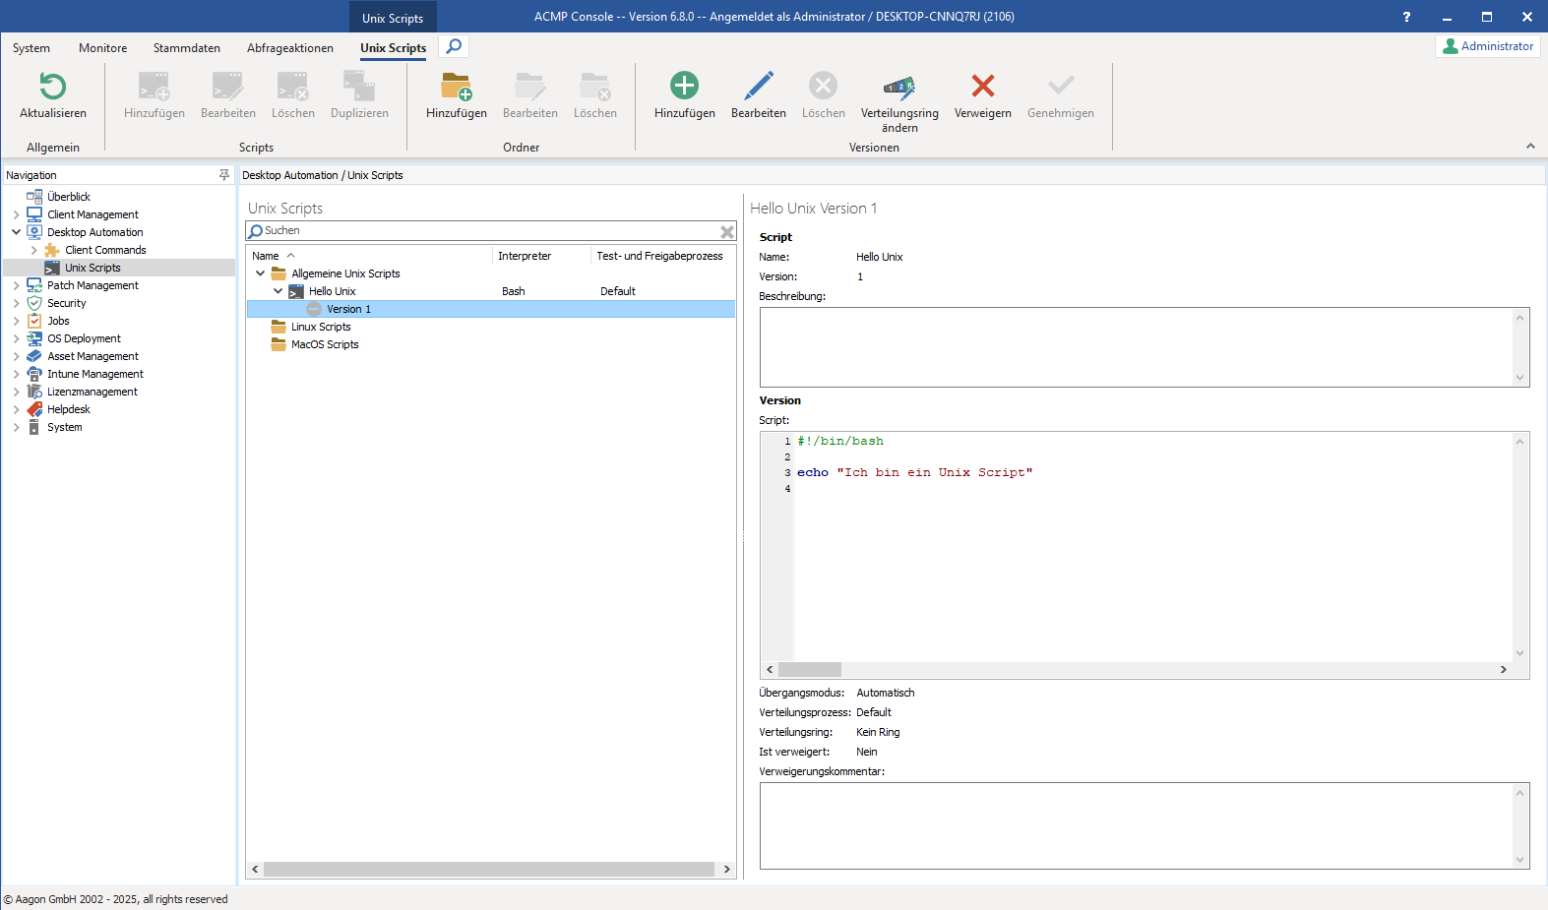Click Verteilungsring ändern icon

[898, 87]
